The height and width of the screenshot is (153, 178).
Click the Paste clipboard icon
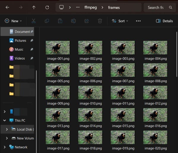pyautogui.click(x=60, y=21)
